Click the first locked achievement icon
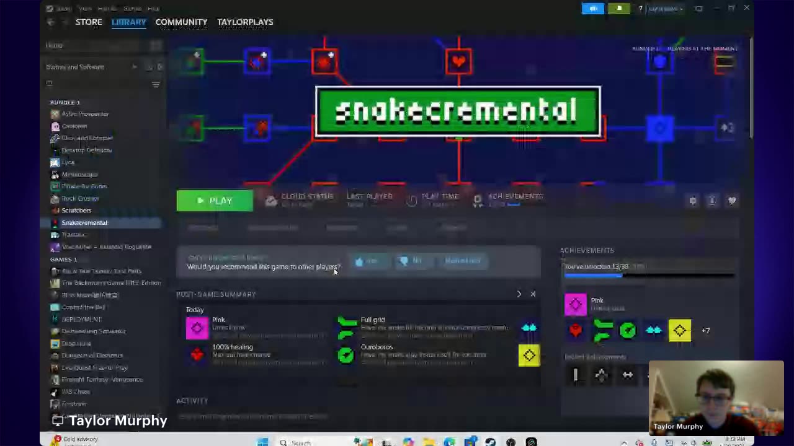Image resolution: width=794 pixels, height=446 pixels. pos(575,375)
